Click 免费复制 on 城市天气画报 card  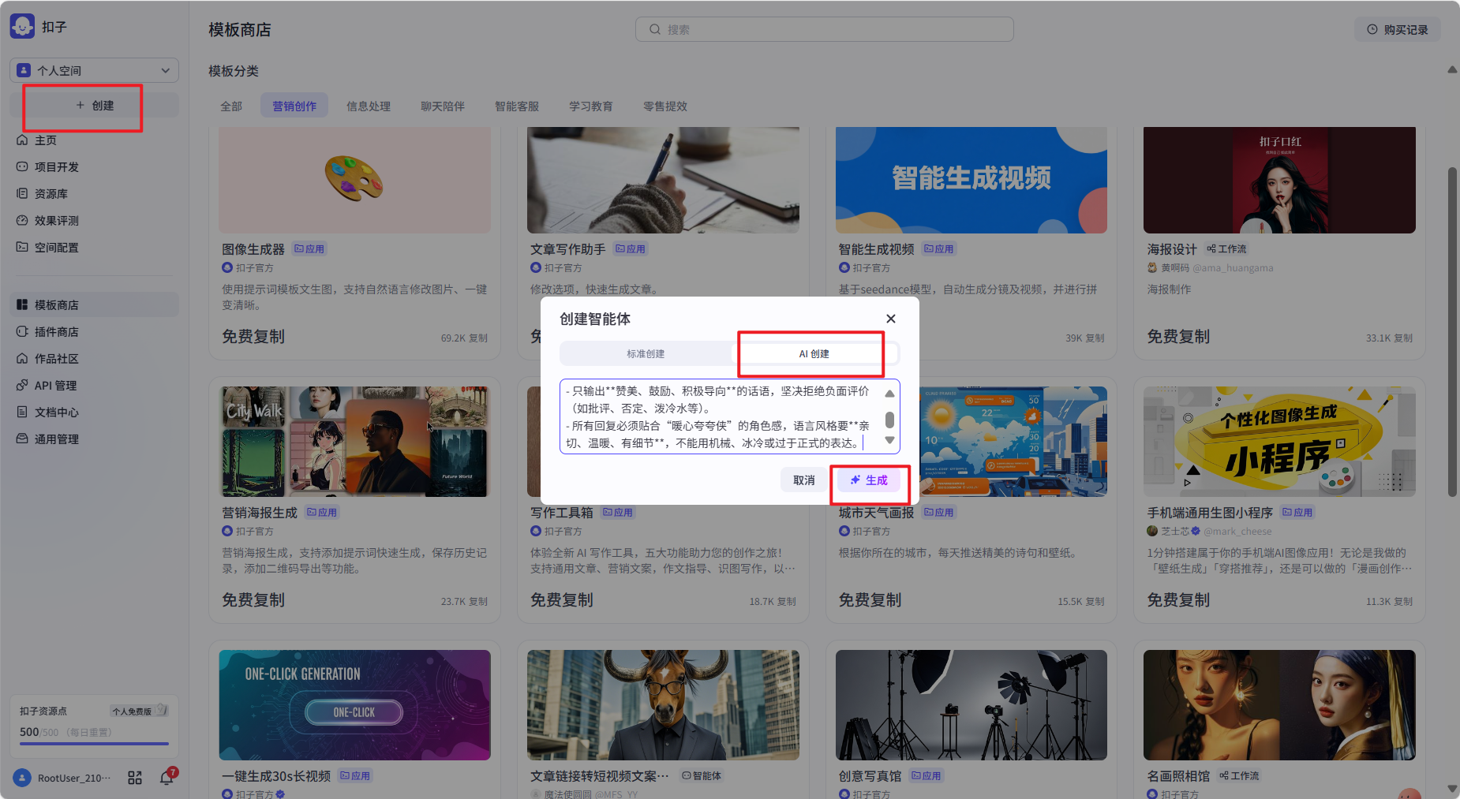pos(870,600)
